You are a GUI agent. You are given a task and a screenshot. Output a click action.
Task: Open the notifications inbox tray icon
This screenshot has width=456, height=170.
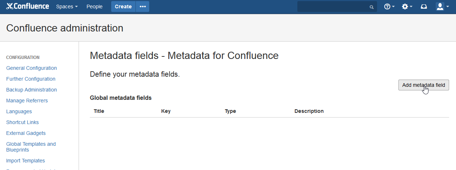click(x=424, y=7)
